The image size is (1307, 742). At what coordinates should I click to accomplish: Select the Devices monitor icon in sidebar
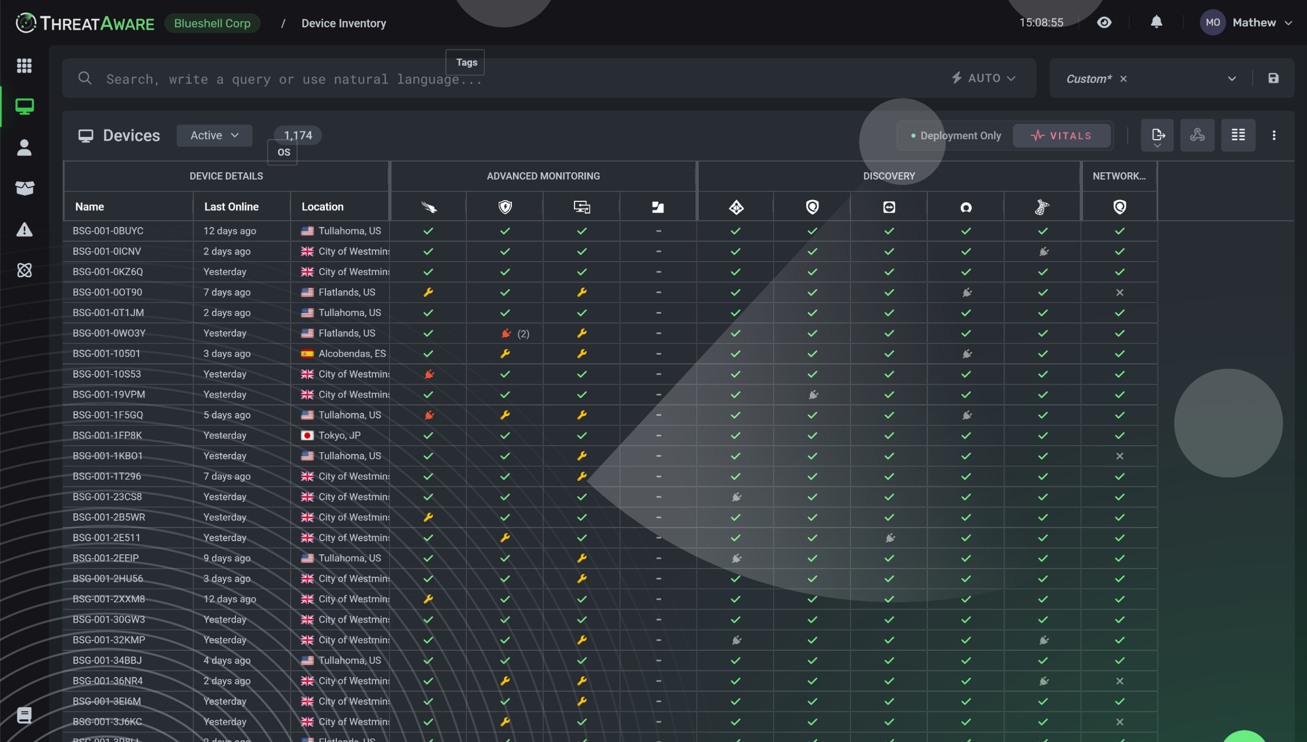click(x=24, y=107)
